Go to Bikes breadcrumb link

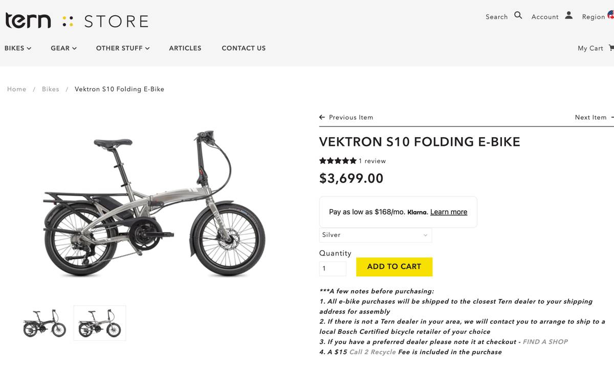click(51, 89)
